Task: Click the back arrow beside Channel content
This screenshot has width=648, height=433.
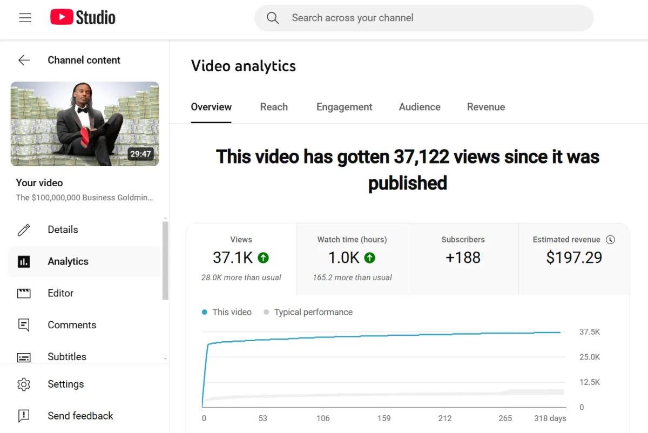Action: click(24, 60)
